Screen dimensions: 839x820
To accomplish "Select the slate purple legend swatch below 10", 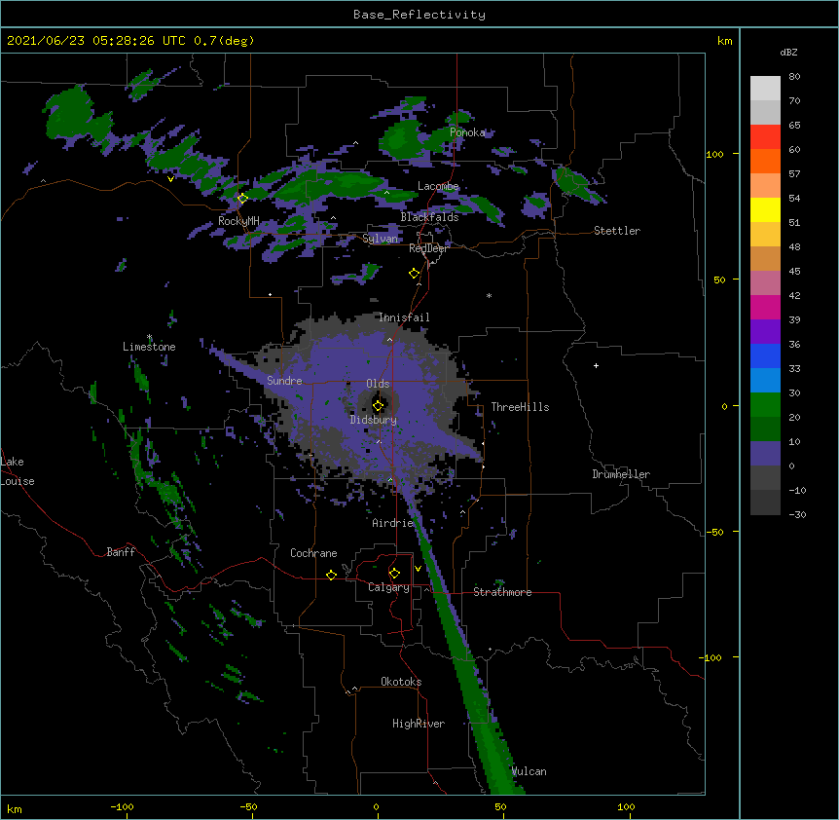I will click(765, 454).
